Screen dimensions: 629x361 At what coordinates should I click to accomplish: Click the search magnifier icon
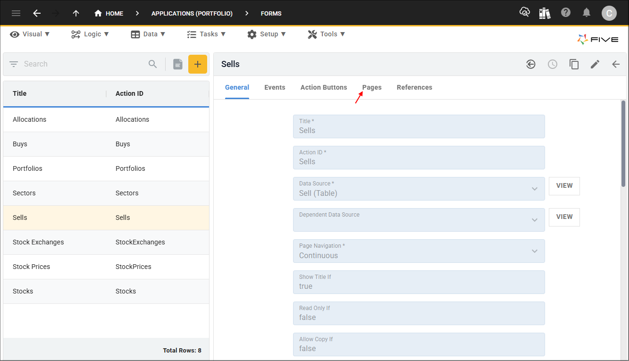pos(152,64)
